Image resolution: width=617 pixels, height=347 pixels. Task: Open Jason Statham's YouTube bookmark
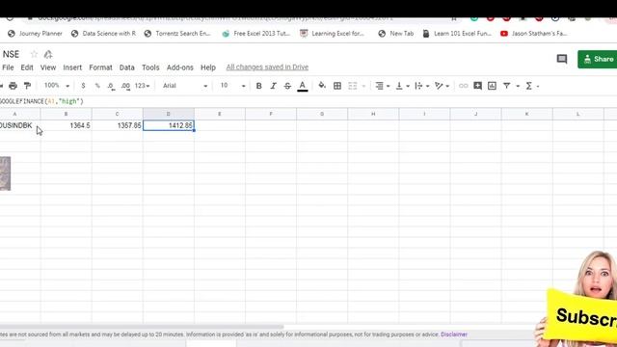[x=533, y=34]
